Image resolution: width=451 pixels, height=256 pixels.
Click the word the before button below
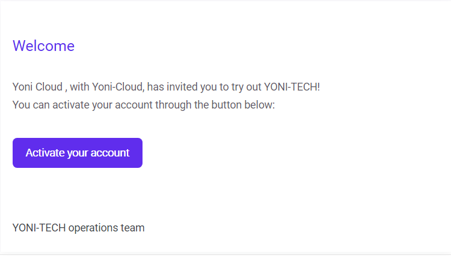tap(201, 105)
